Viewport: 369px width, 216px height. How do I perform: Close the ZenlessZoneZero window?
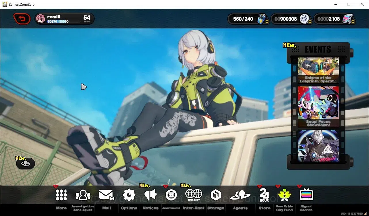[362, 4]
